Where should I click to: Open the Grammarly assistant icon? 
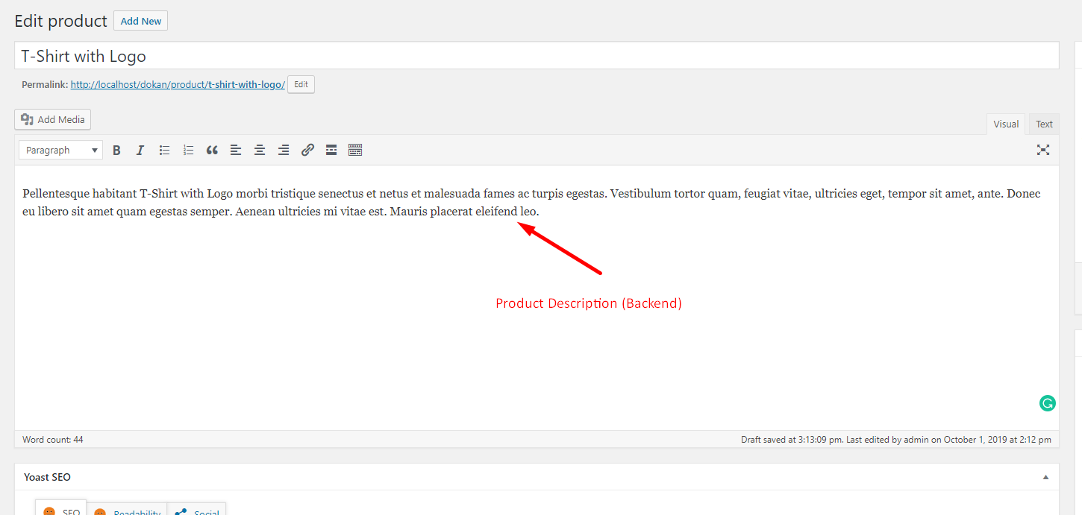pos(1047,402)
